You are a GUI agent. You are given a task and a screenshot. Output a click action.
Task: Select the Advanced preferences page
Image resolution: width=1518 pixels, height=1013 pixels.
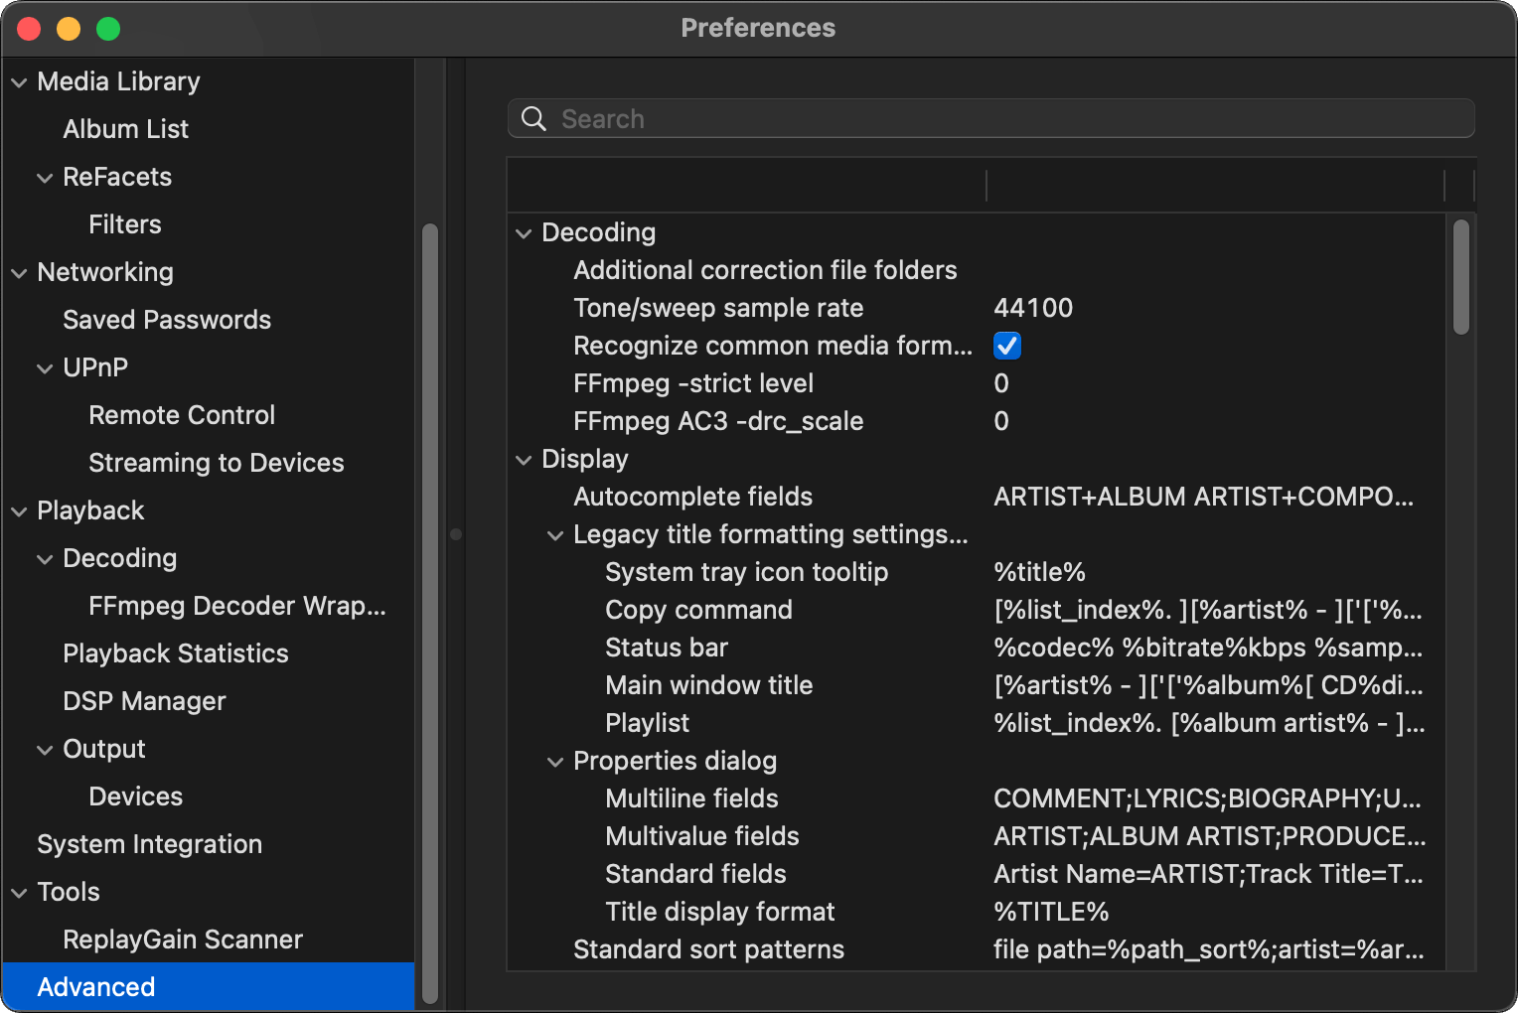point(96,987)
